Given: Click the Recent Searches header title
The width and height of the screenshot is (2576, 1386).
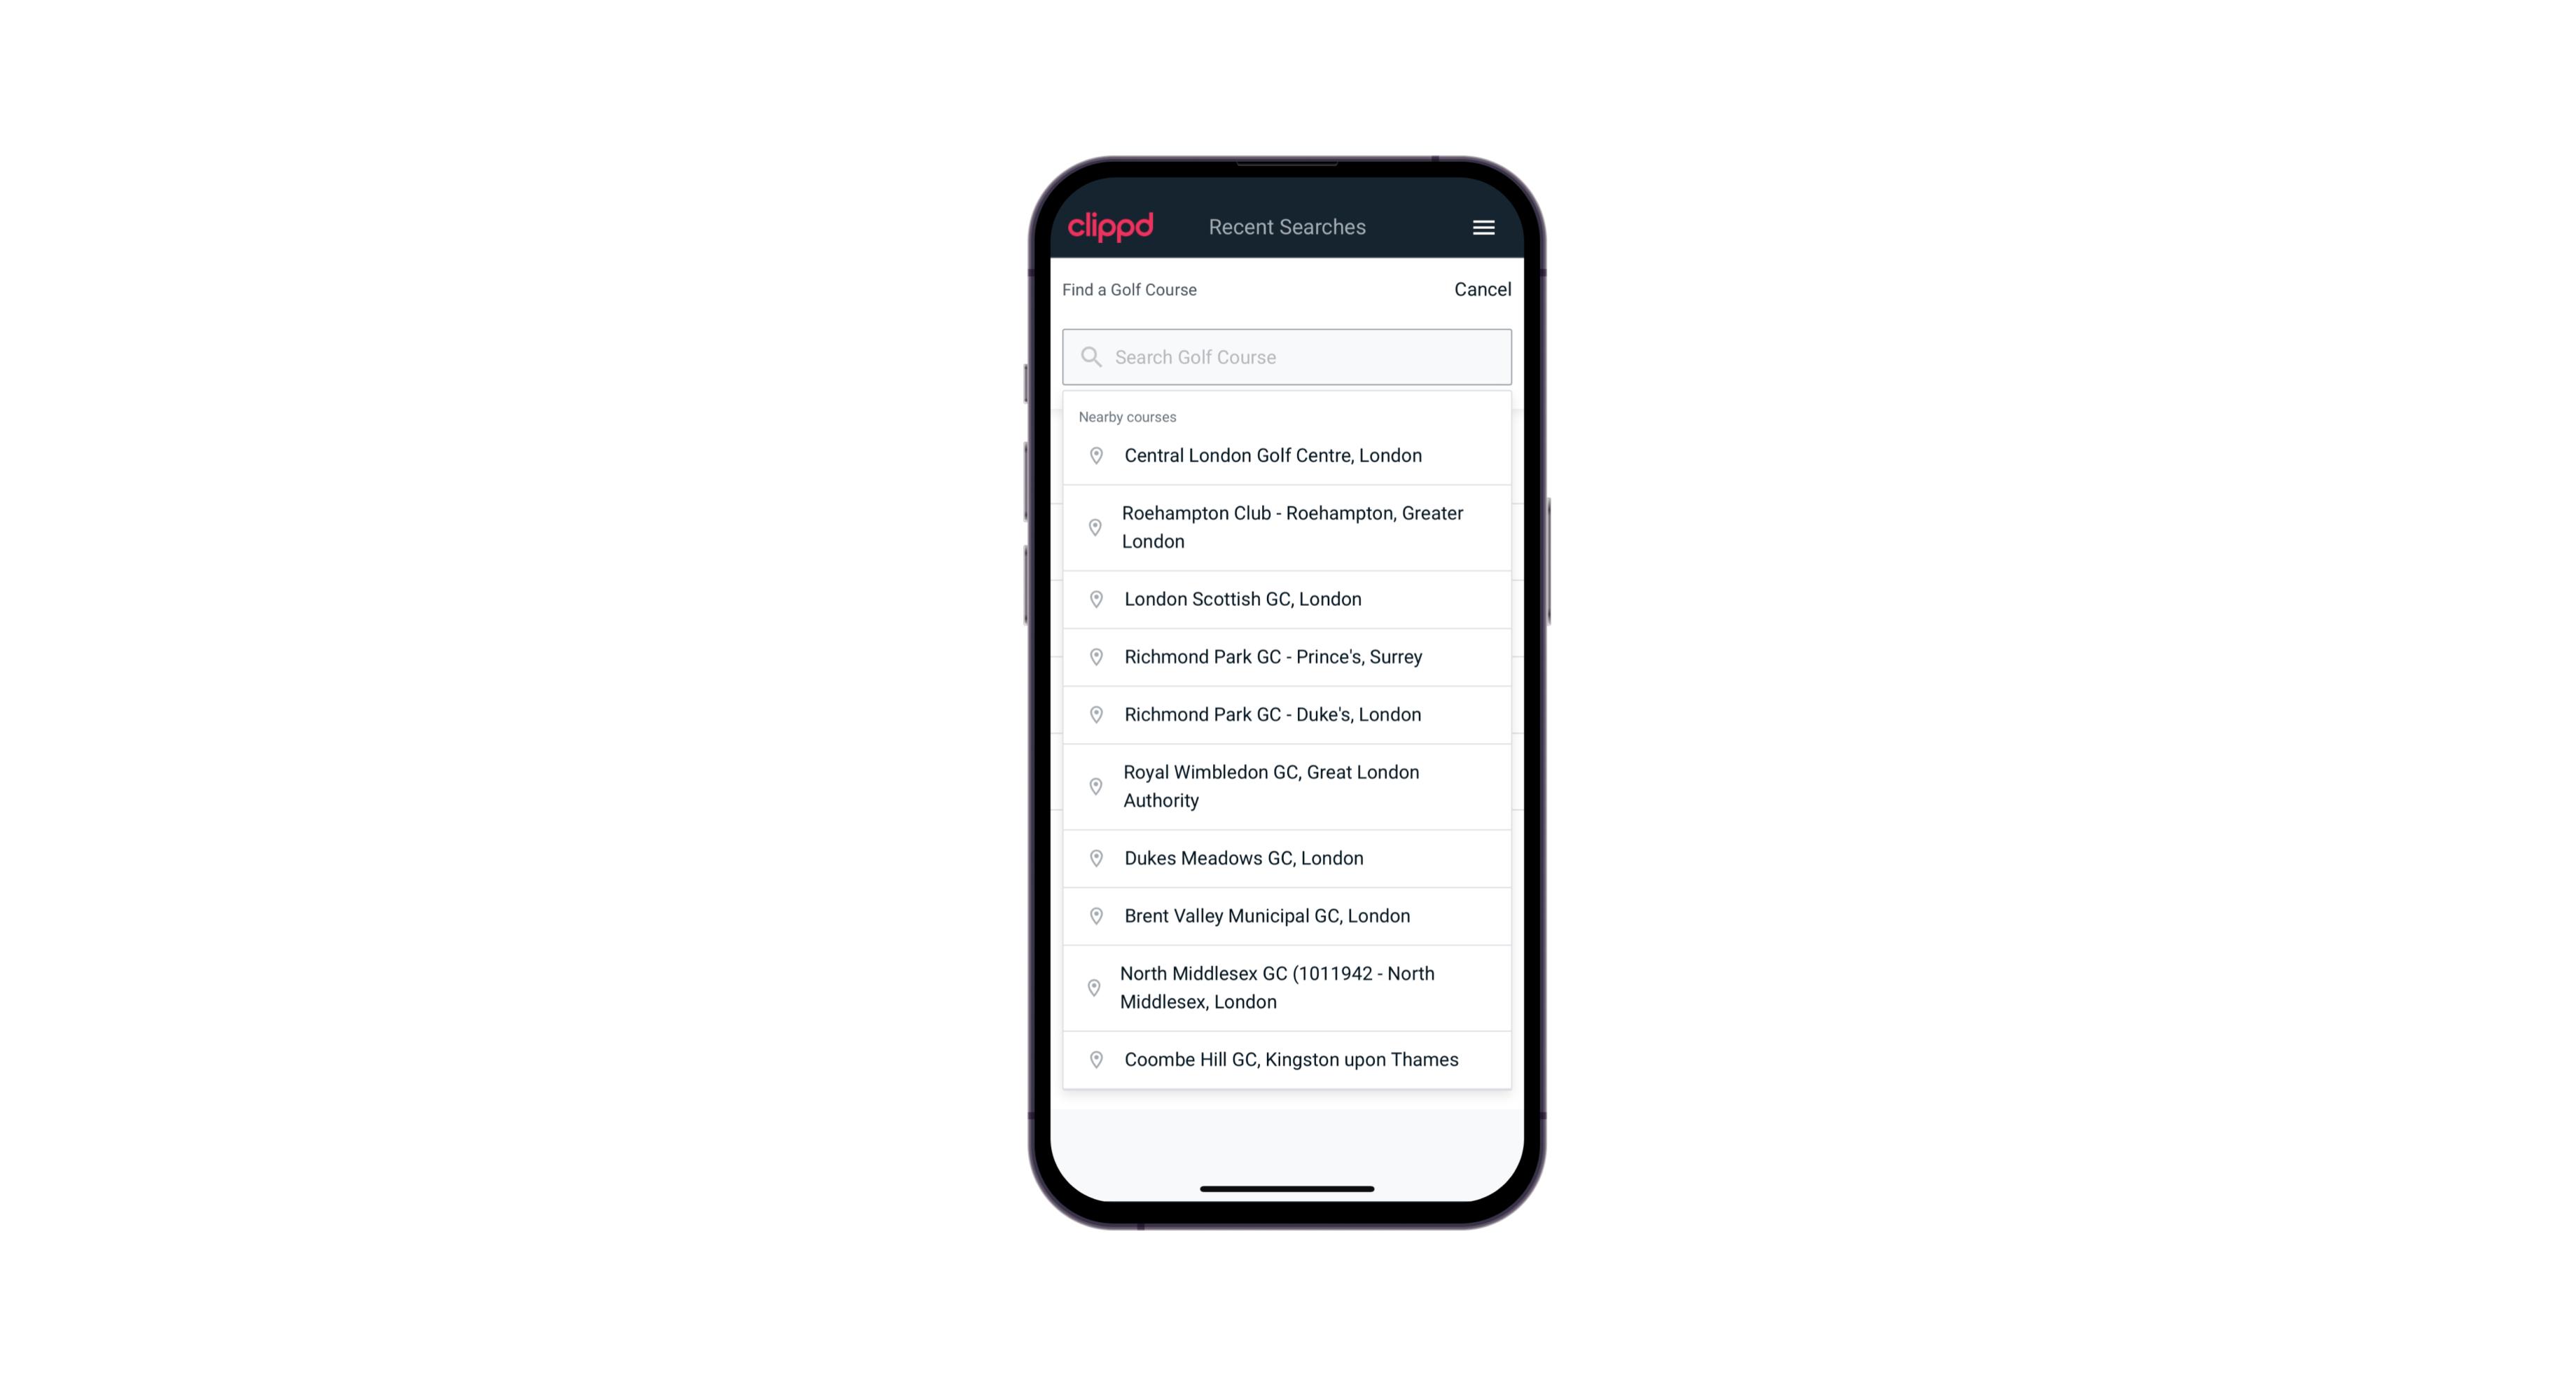Looking at the screenshot, I should click(1287, 226).
